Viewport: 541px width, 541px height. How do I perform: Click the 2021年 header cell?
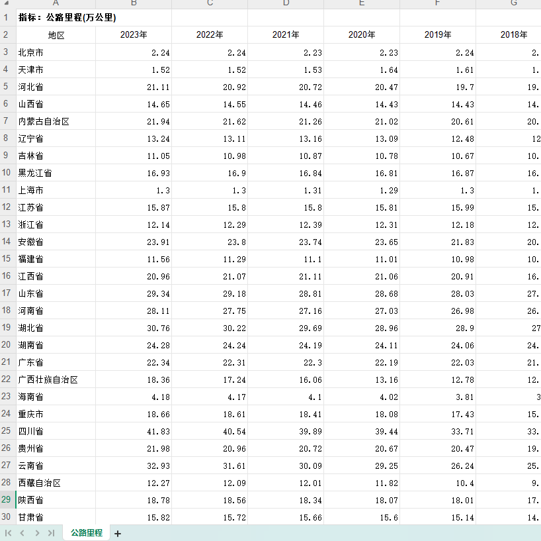click(286, 35)
